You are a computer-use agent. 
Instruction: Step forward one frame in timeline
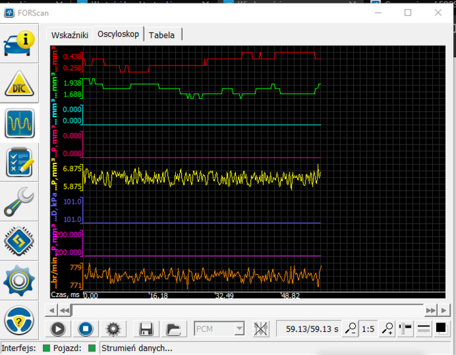(x=444, y=311)
